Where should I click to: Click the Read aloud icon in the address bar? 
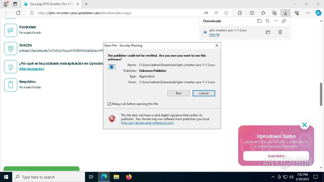coord(216,13)
